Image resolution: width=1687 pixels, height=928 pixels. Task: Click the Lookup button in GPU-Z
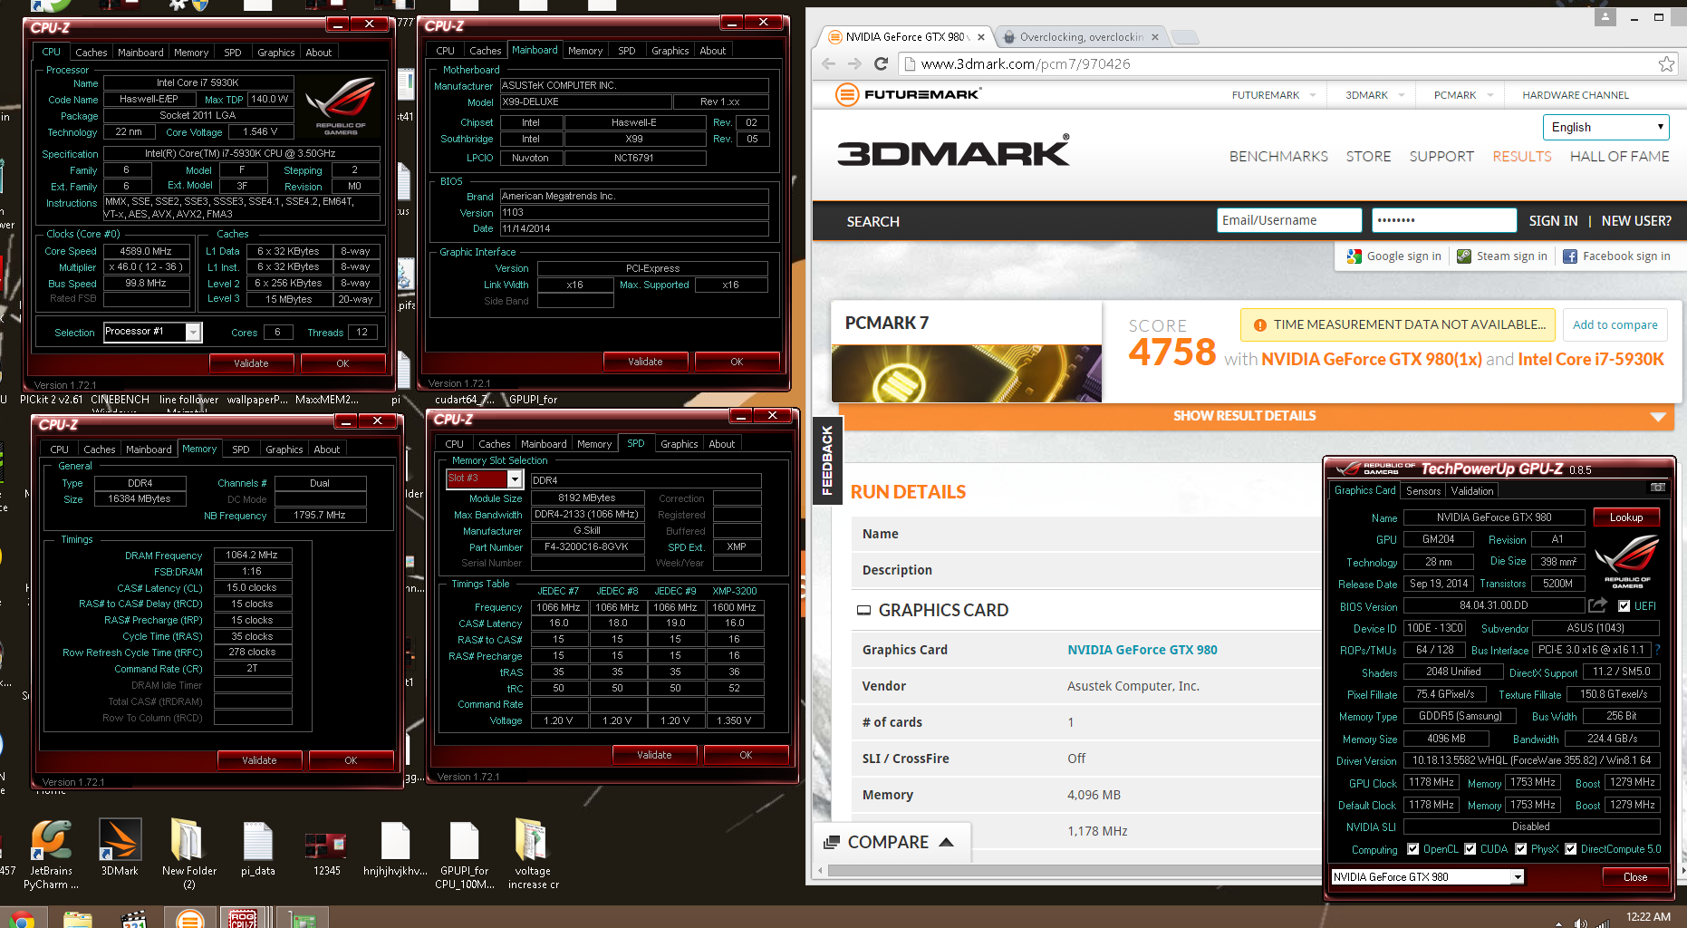tap(1626, 517)
